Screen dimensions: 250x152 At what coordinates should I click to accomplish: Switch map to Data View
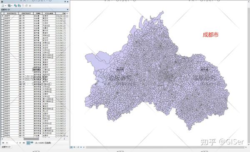(72, 147)
